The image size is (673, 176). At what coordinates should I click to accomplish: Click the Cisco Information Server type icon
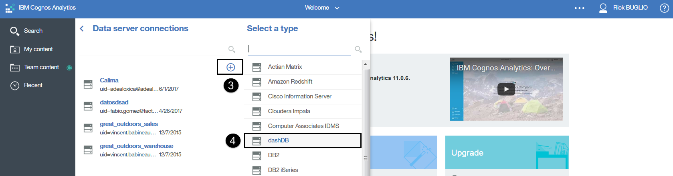257,97
